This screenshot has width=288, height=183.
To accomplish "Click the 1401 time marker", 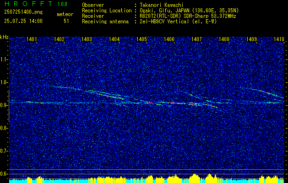I will (x=32, y=39).
